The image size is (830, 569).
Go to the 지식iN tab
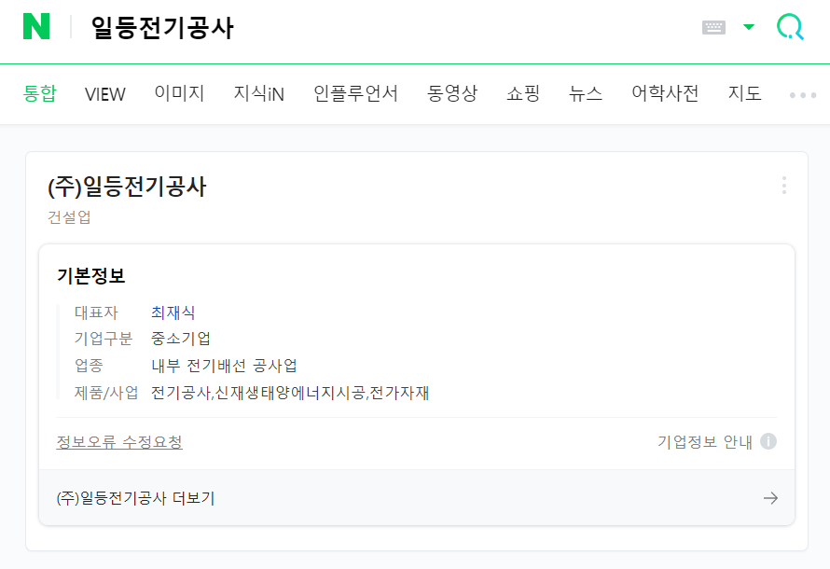pyautogui.click(x=259, y=93)
